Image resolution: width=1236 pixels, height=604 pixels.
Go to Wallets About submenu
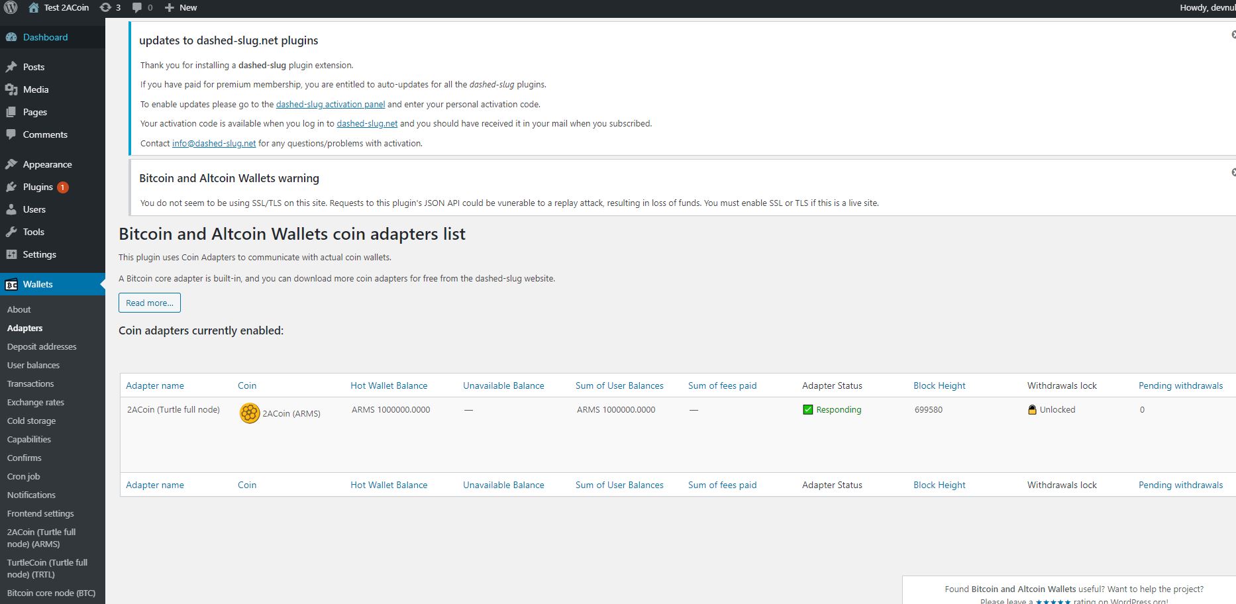(x=19, y=309)
